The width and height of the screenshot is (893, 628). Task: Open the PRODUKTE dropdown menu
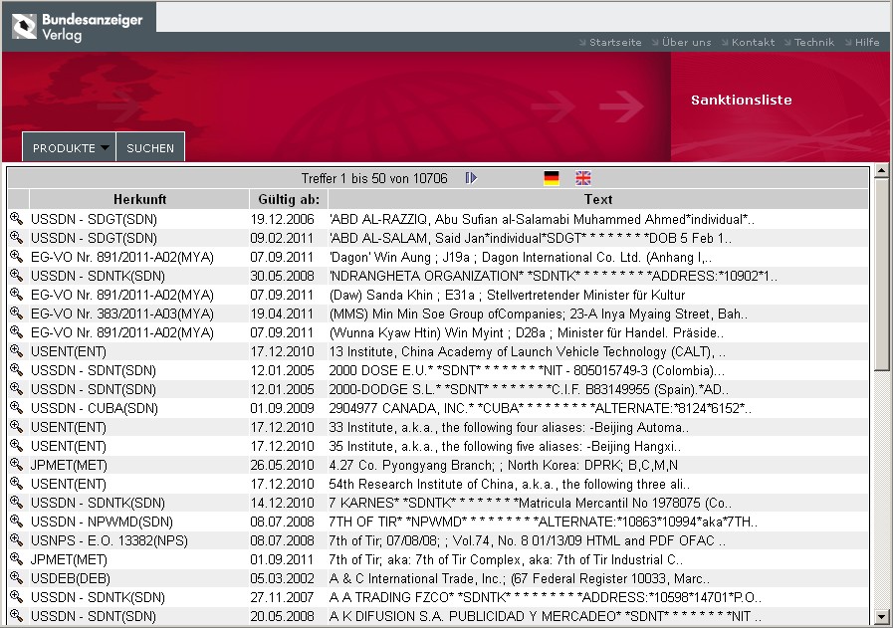click(70, 148)
